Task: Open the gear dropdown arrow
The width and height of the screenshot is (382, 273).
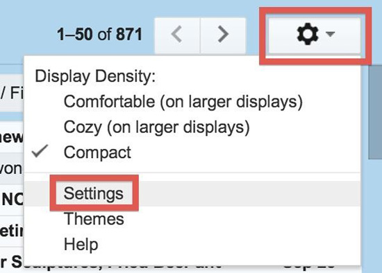Action: click(x=331, y=34)
